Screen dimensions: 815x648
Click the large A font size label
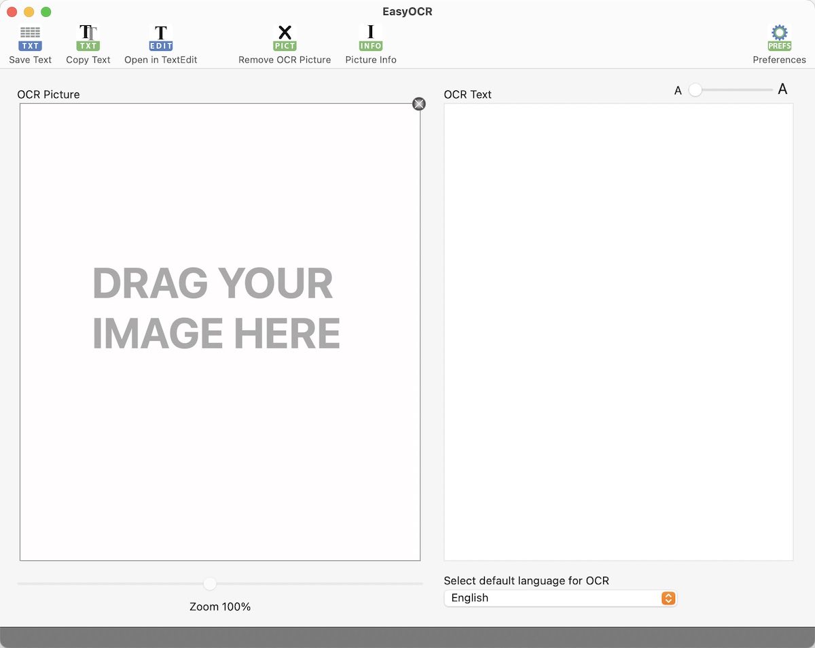pos(782,89)
